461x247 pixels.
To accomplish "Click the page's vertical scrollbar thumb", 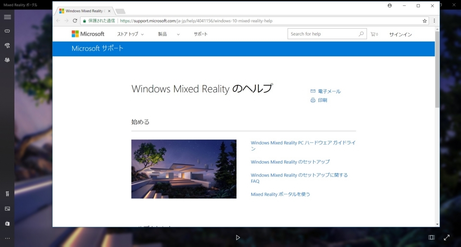I will pos(437,69).
